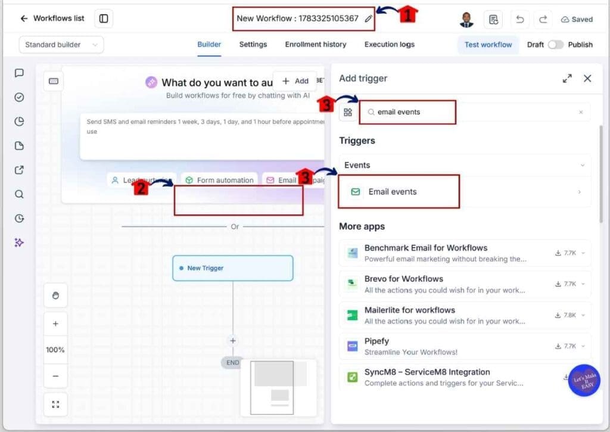Click the Add button on canvas
Viewport: 610px width, 432px height.
(x=295, y=81)
